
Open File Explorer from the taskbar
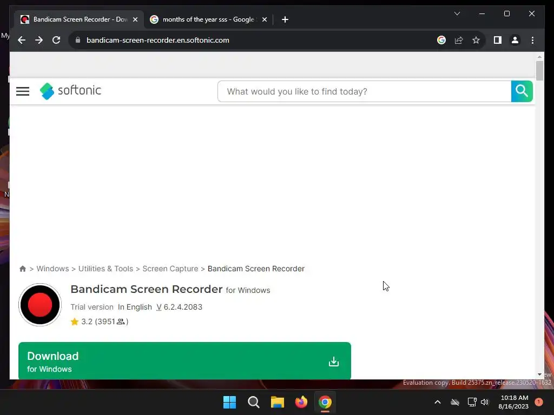pos(278,402)
